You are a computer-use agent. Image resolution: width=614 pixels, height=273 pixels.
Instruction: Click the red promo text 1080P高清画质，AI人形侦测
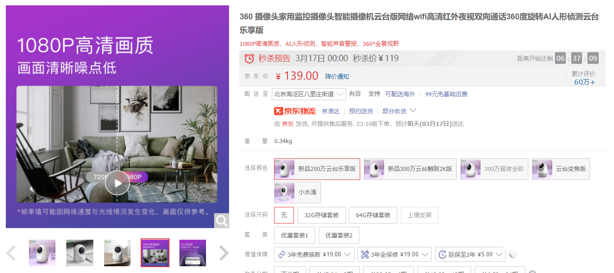click(x=319, y=44)
